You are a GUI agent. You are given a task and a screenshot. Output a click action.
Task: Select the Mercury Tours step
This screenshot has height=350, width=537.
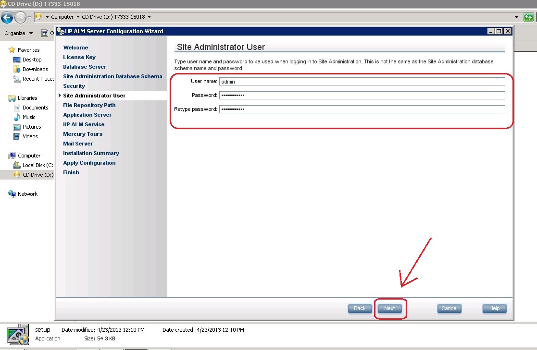tap(83, 134)
